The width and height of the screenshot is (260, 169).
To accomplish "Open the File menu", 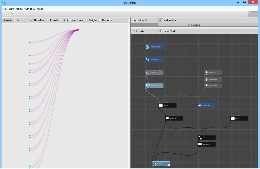I will (4, 9).
